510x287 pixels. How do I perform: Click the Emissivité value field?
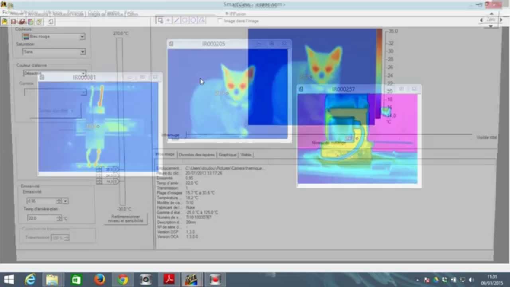point(41,201)
